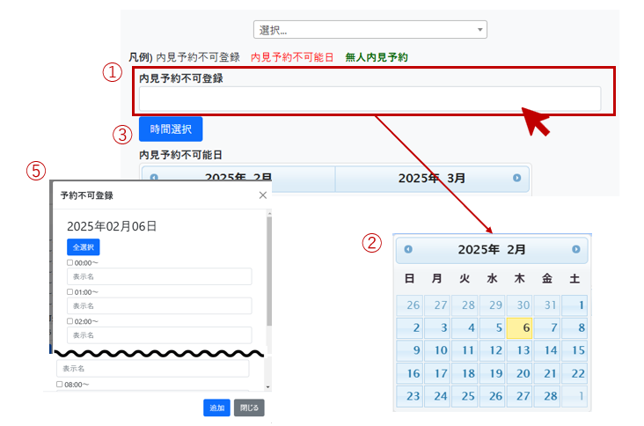Select date 17 in datepicker

click(x=437, y=373)
